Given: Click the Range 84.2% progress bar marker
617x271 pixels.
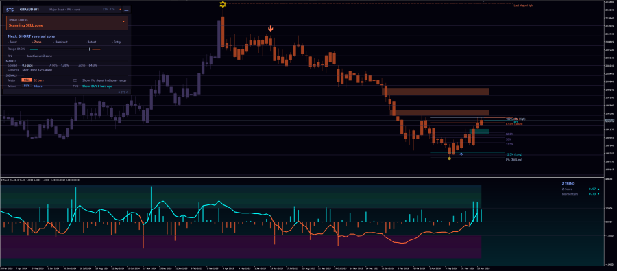Looking at the screenshot, I should [90, 49].
